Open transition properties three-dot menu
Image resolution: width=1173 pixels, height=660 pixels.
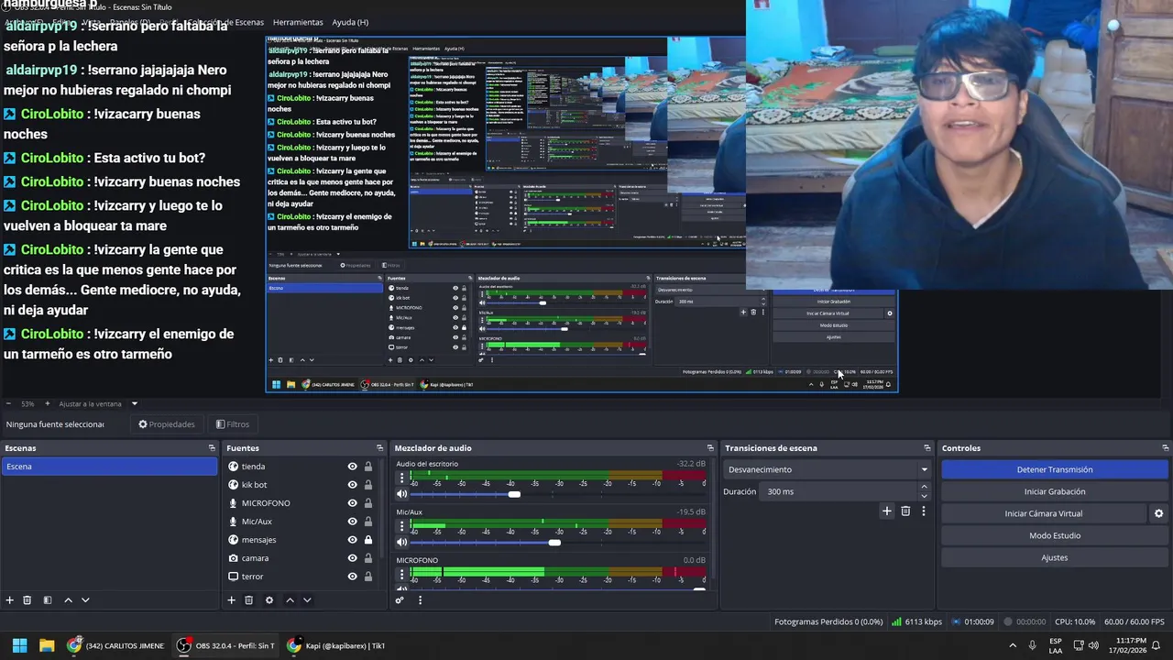[924, 511]
